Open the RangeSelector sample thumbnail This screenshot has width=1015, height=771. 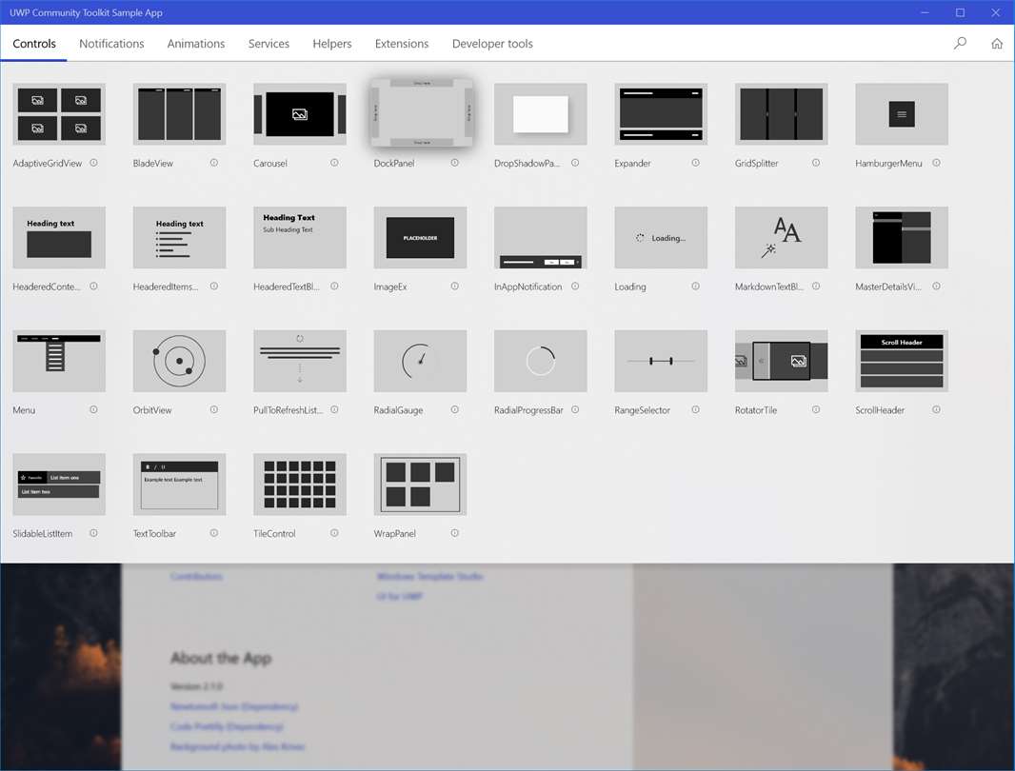click(x=661, y=361)
